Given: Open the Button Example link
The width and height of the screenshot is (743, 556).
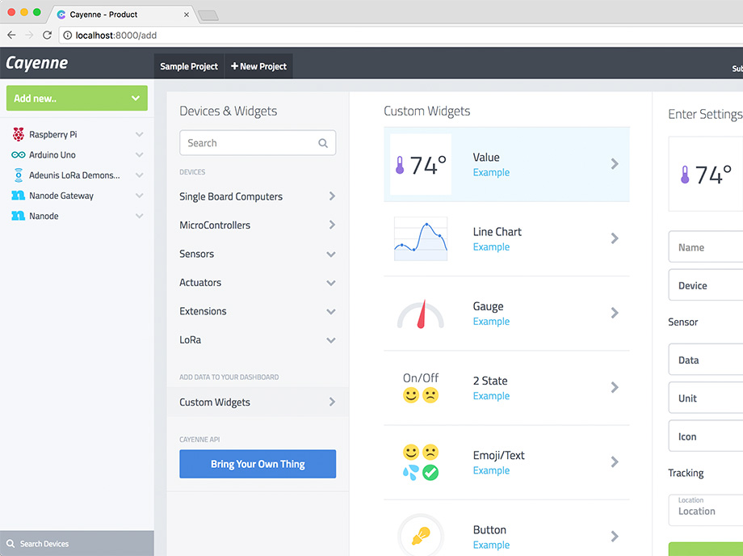Looking at the screenshot, I should pos(491,545).
